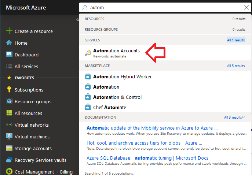252x175 pixels.
Task: Open Cost Management + Billing
Action: point(44,172)
